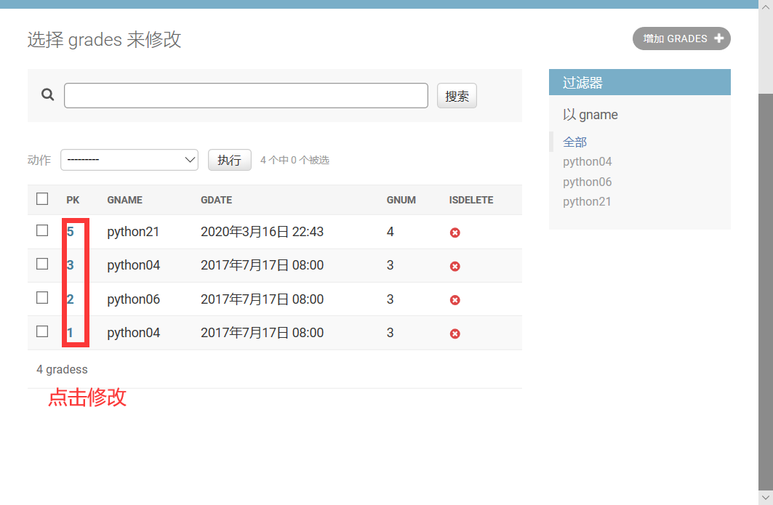Open the 动作 action dropdown

coord(129,160)
